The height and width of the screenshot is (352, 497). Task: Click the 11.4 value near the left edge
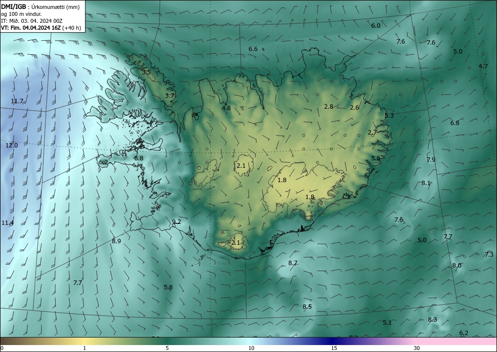[x=7, y=223]
